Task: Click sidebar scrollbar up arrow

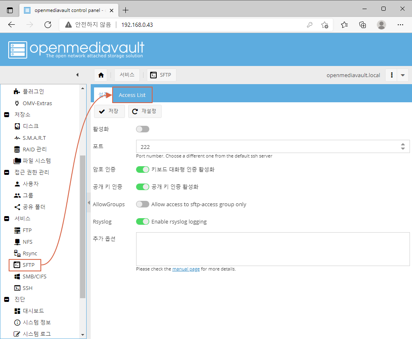Action: (83, 88)
